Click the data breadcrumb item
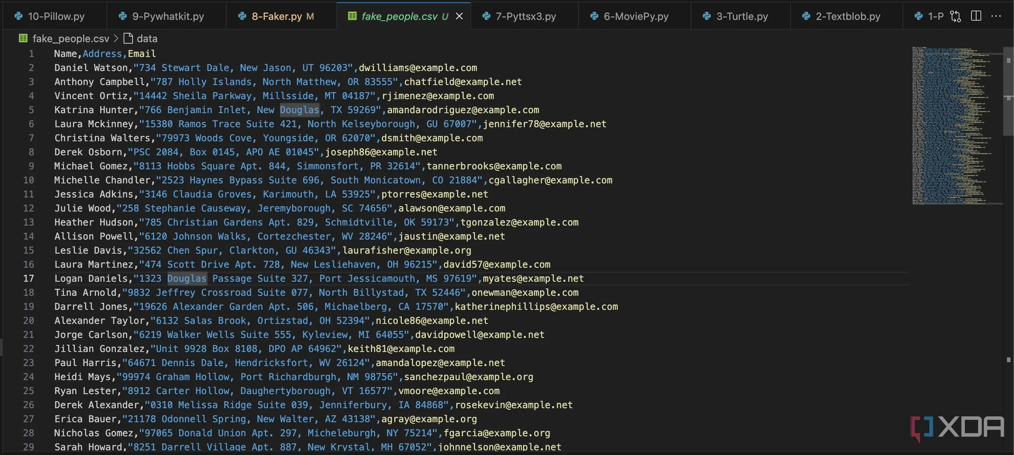This screenshot has width=1014, height=455. pyautogui.click(x=147, y=39)
